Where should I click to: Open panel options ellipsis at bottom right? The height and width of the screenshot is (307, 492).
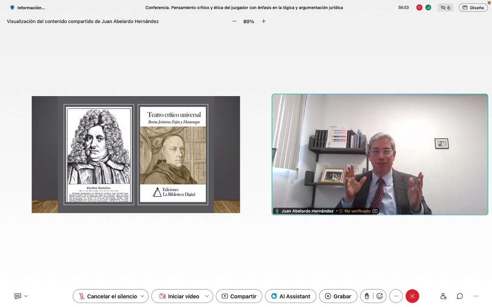click(476, 296)
